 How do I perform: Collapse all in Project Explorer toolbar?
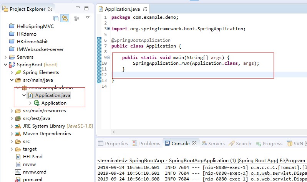pyautogui.click(x=56, y=18)
